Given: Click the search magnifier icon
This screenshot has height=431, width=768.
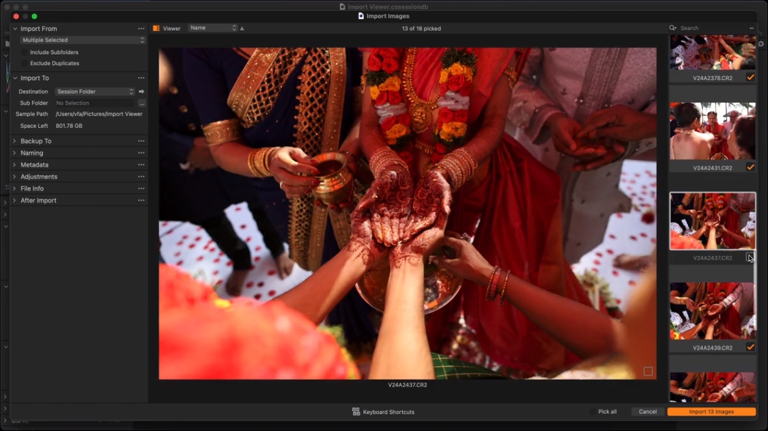Looking at the screenshot, I should point(672,28).
